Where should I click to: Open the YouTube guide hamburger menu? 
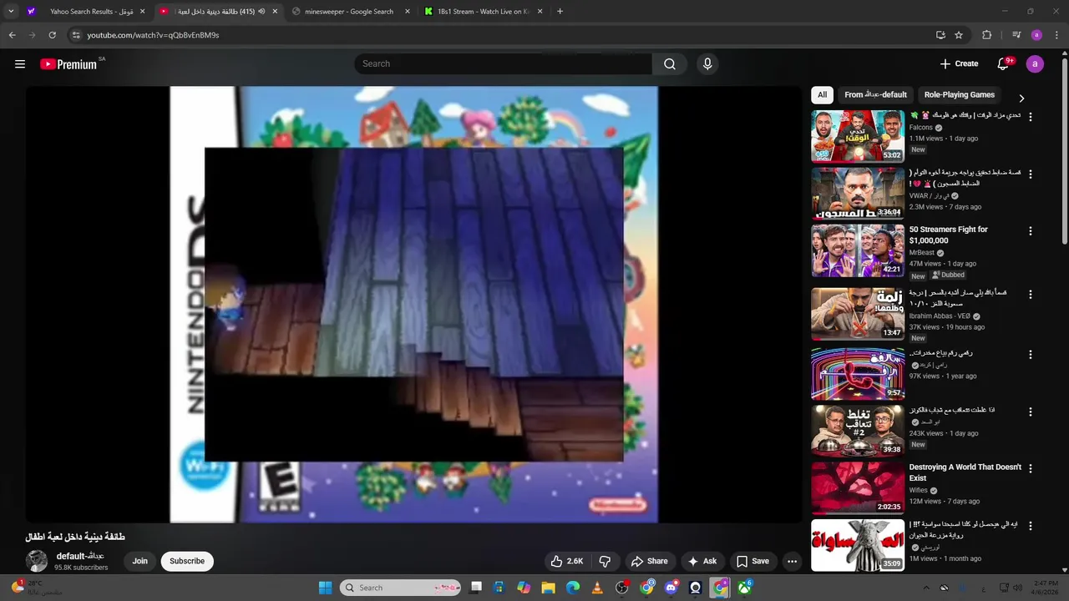[20, 63]
